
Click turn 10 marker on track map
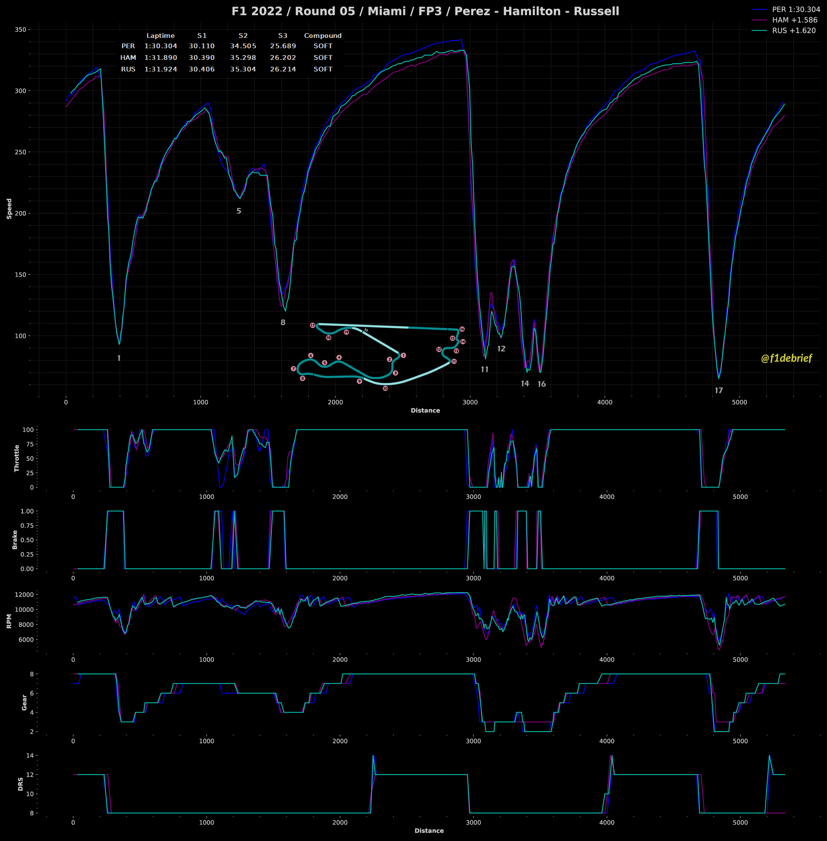point(385,388)
